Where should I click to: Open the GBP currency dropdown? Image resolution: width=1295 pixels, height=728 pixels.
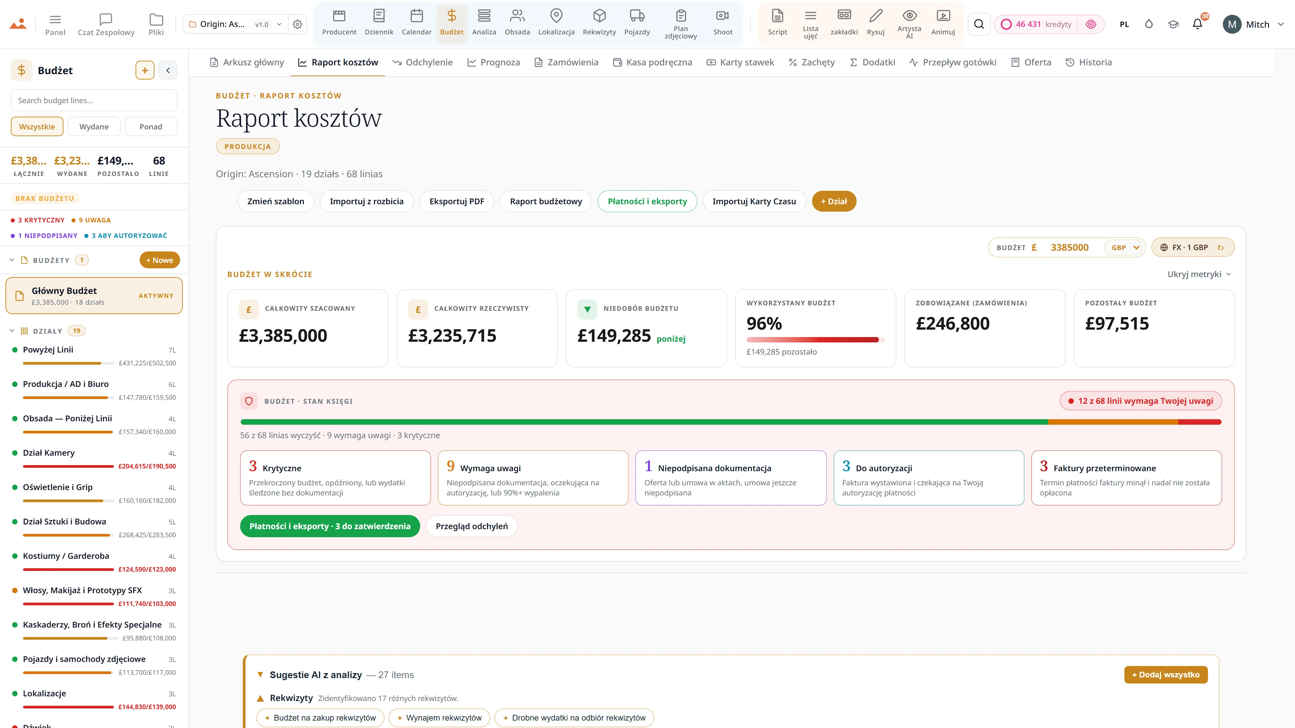tap(1125, 247)
